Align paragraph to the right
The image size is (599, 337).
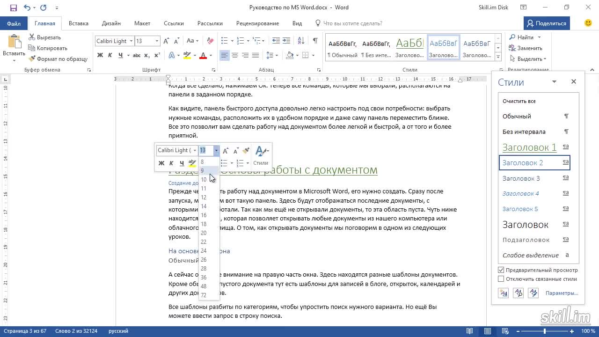[x=245, y=55]
